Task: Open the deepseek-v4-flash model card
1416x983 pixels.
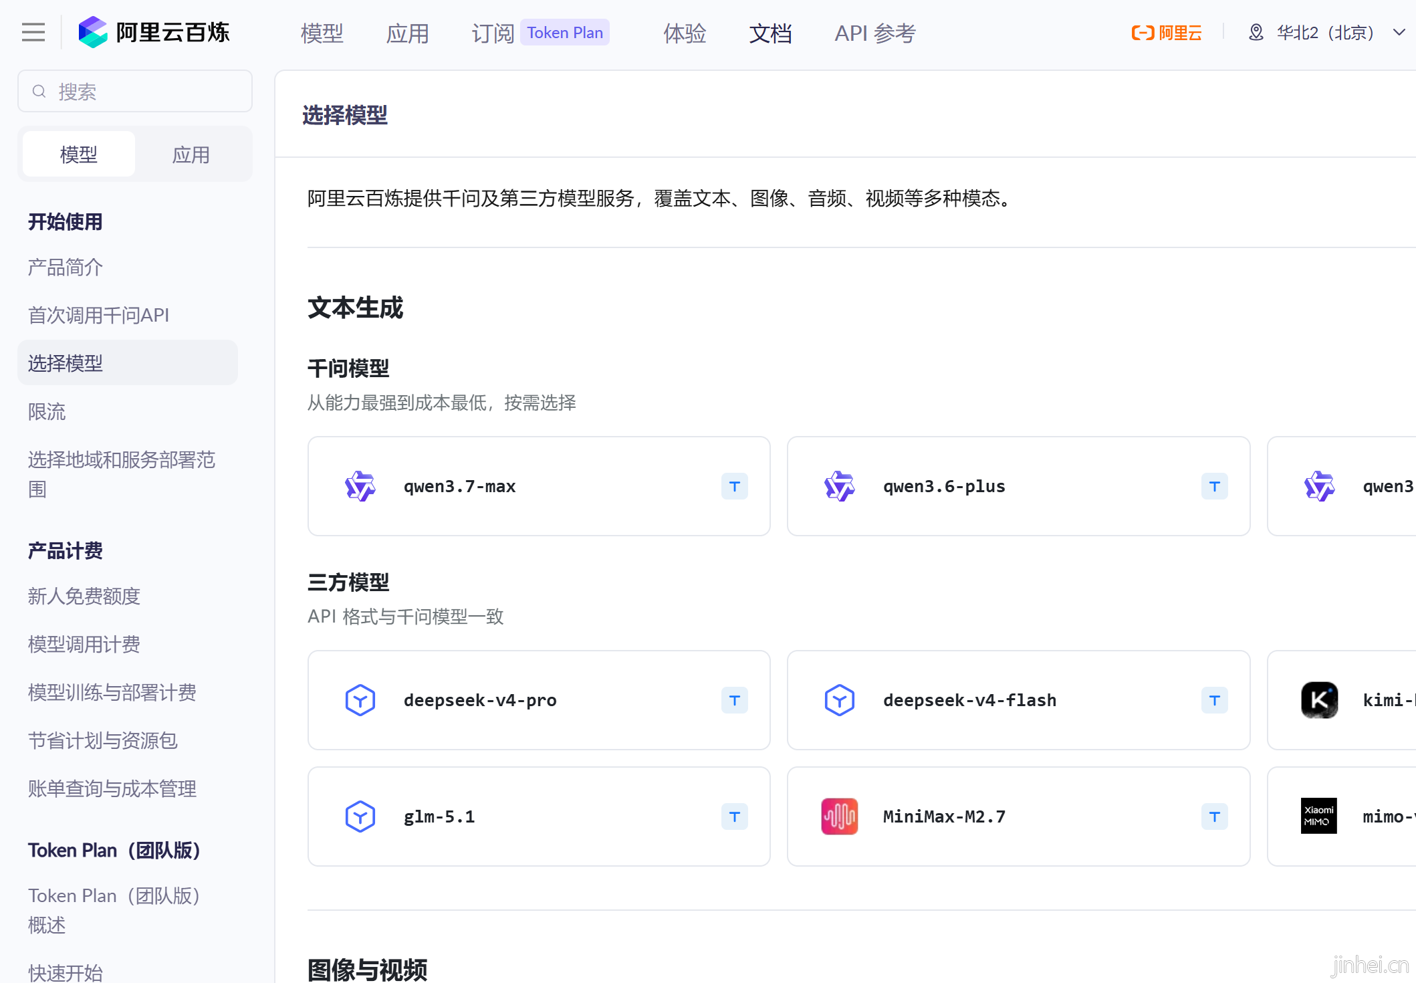Action: click(1019, 700)
